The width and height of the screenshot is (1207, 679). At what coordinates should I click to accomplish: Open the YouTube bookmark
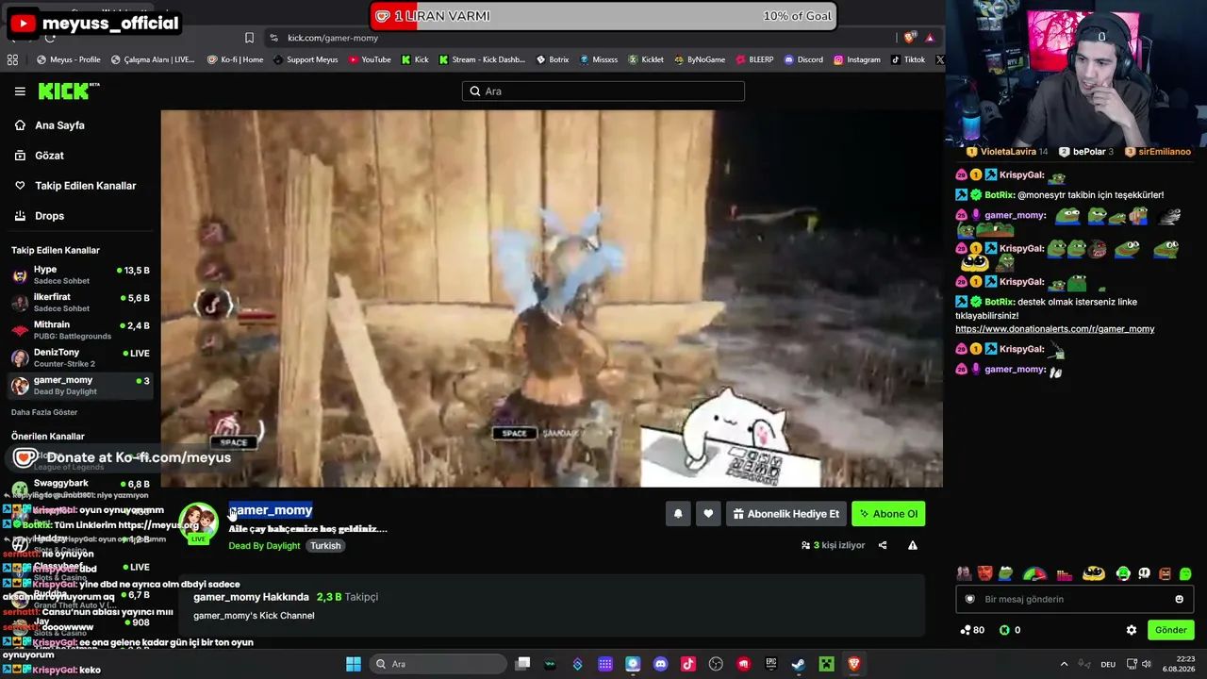[370, 59]
